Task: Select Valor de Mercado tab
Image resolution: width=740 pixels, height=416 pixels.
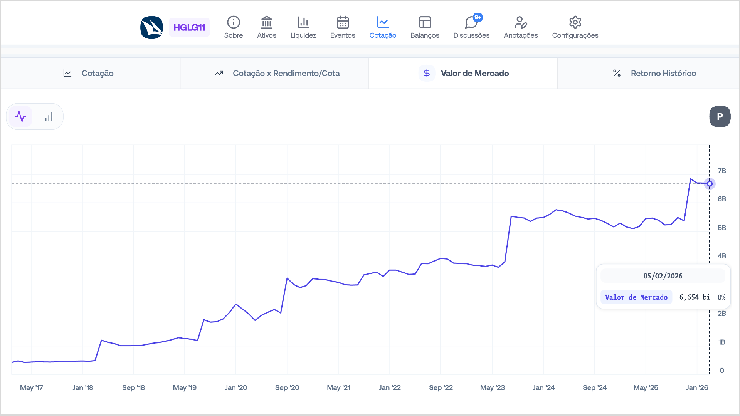Action: coord(463,73)
